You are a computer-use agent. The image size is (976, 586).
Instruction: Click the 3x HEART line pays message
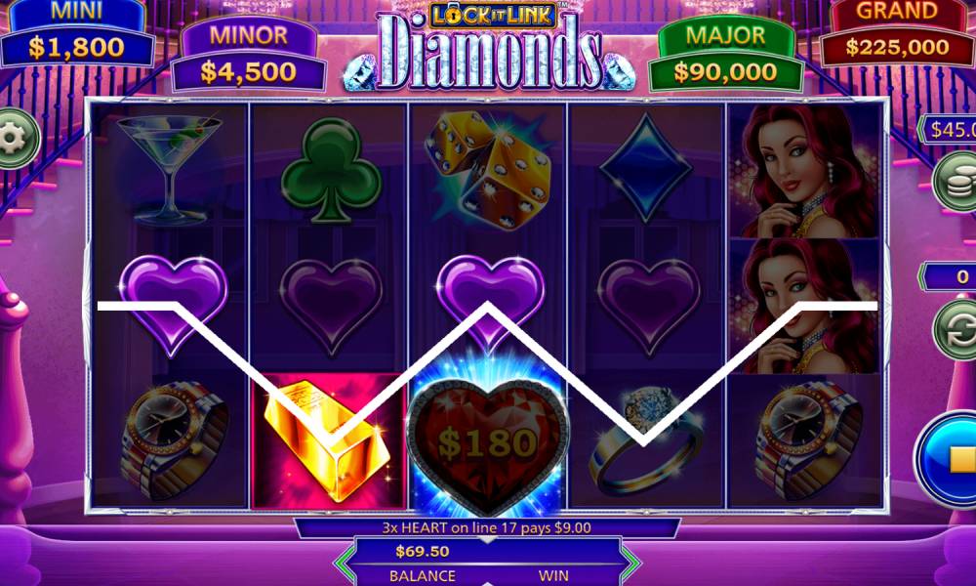(x=486, y=528)
